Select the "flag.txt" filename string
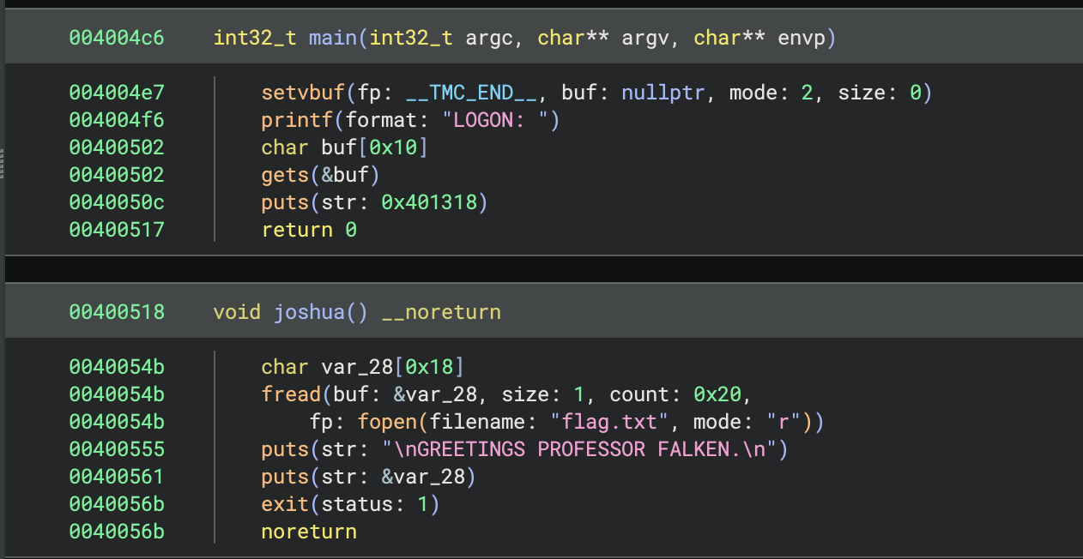This screenshot has width=1083, height=559. 608,422
